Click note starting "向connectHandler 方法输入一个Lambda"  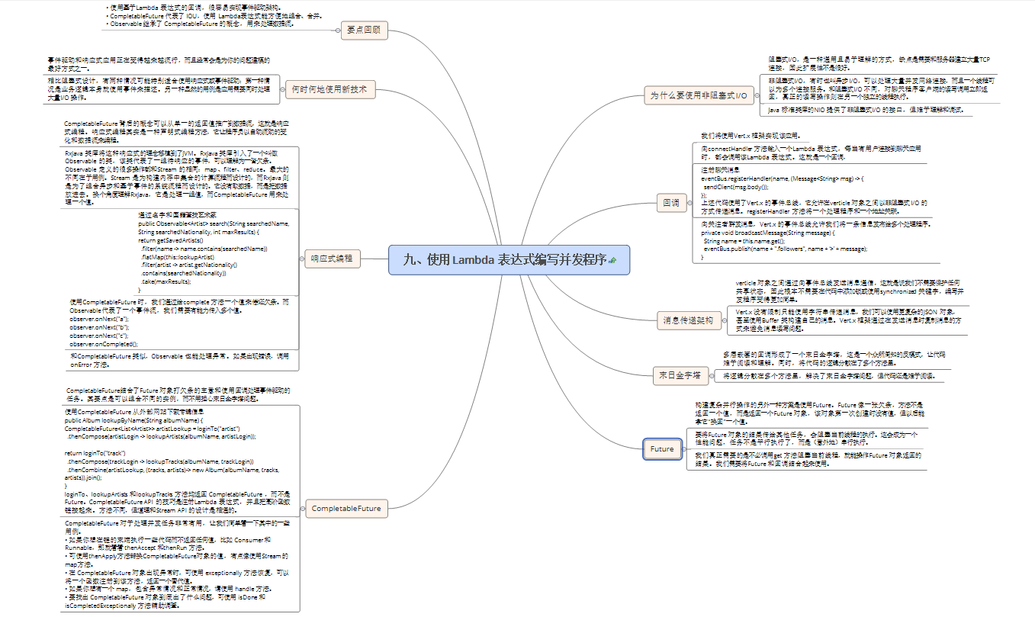pyautogui.click(x=812, y=152)
